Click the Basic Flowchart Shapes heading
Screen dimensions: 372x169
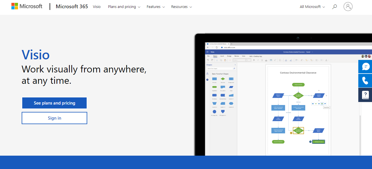(x=220, y=74)
